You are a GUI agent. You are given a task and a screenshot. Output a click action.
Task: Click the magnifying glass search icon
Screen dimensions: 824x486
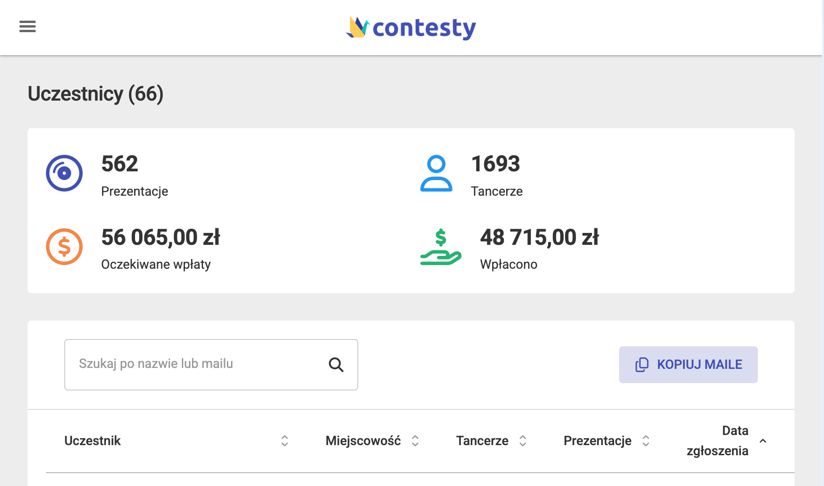(x=336, y=365)
